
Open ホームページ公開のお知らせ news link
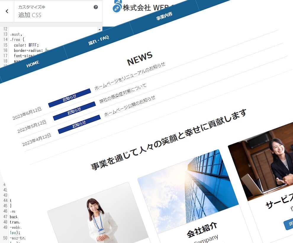[130, 106]
